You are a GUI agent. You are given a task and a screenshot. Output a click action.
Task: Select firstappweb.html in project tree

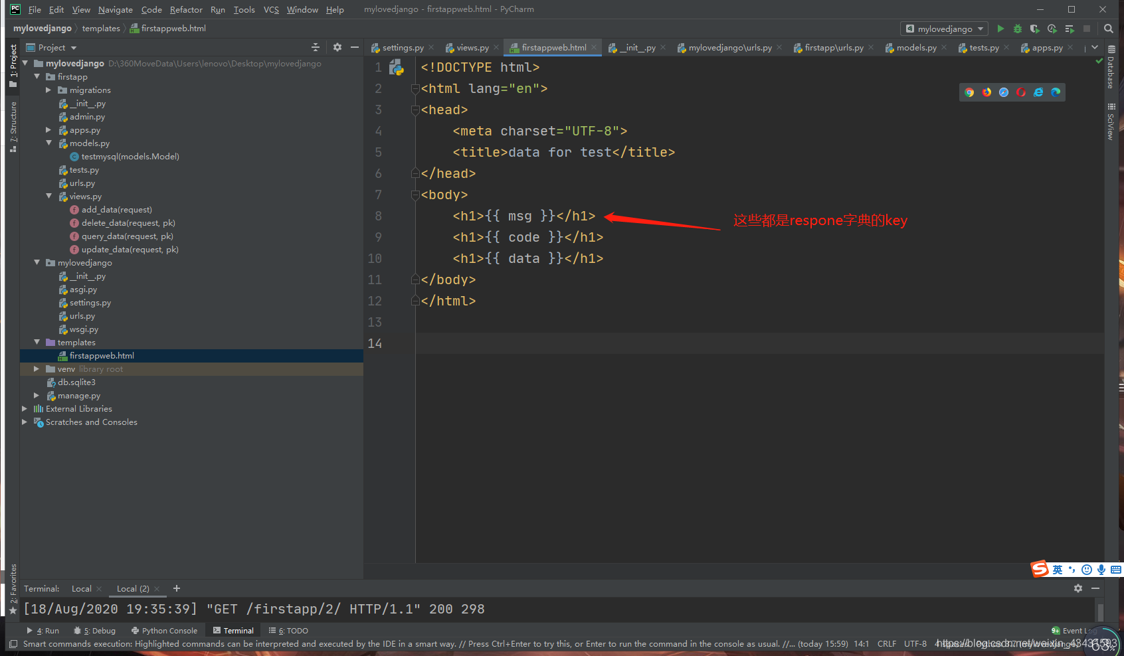coord(102,356)
